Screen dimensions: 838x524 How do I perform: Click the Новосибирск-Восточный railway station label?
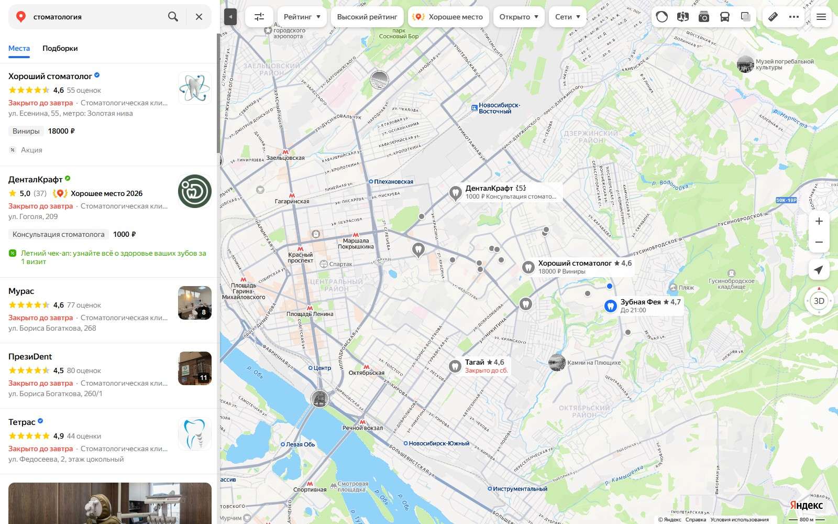tap(499, 108)
